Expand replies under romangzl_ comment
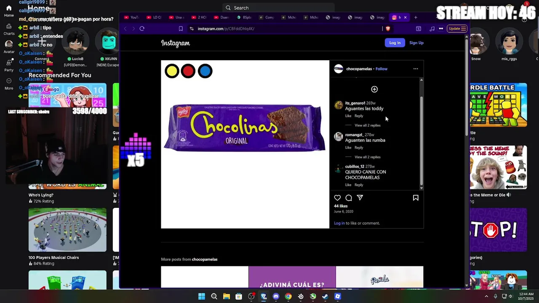Viewport: 539px width, 303px height. [x=367, y=157]
